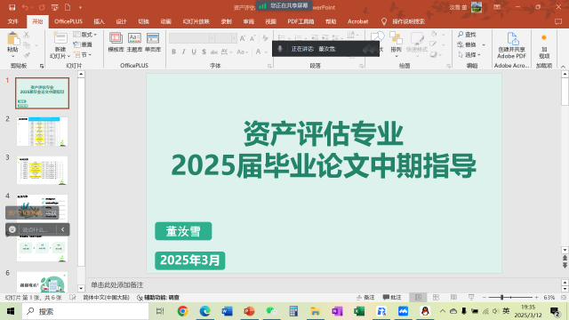Open Google Chrome from the taskbar
The width and height of the screenshot is (569, 320).
coord(182,311)
